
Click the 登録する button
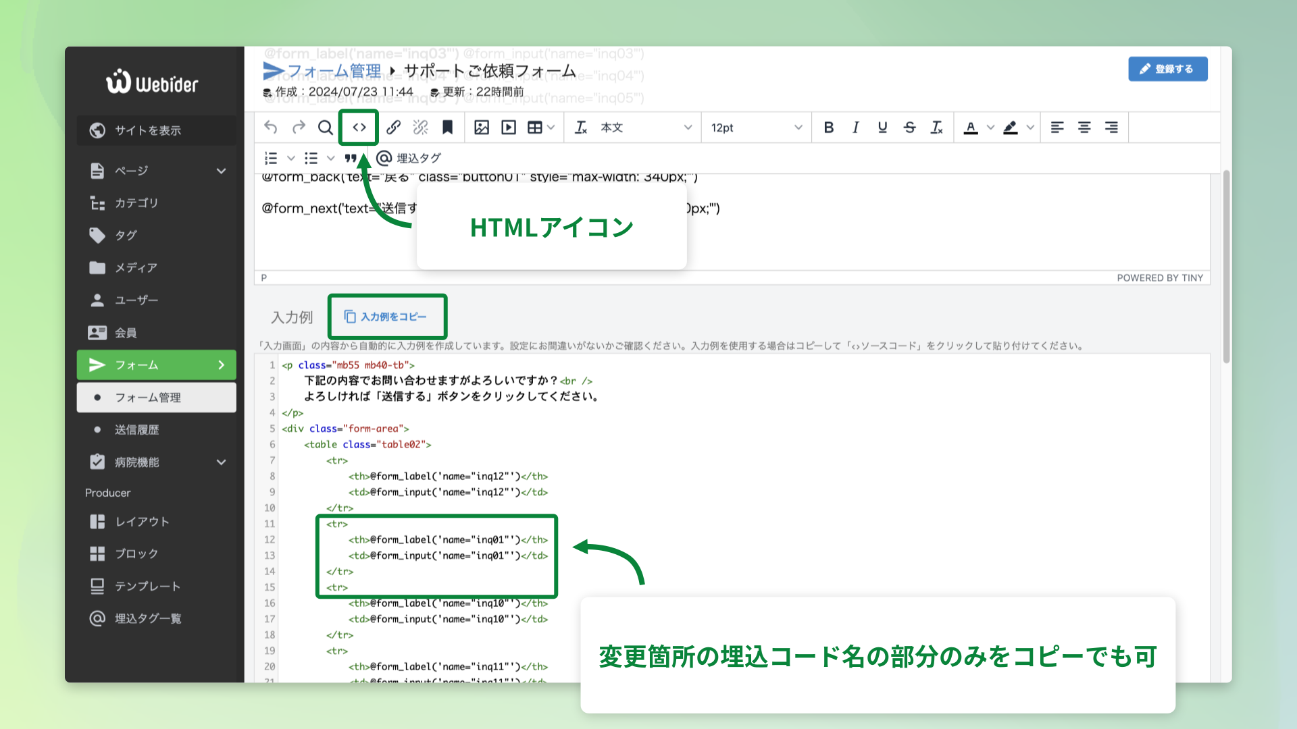pos(1168,69)
